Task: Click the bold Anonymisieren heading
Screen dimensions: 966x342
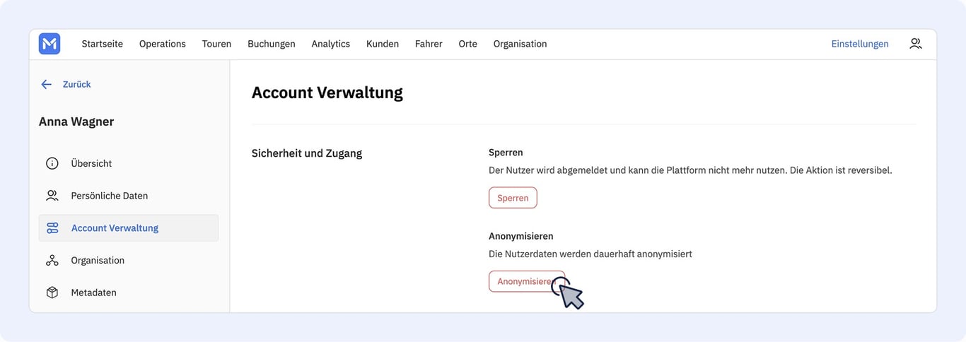Action: 521,236
